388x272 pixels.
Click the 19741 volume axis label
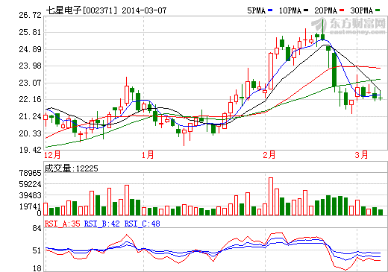(x=30, y=206)
